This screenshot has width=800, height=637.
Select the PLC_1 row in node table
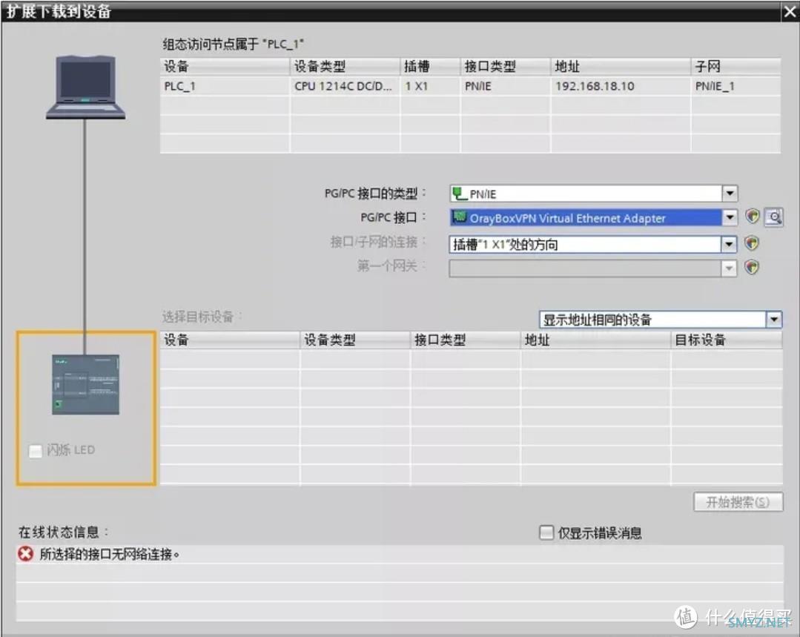(x=470, y=86)
